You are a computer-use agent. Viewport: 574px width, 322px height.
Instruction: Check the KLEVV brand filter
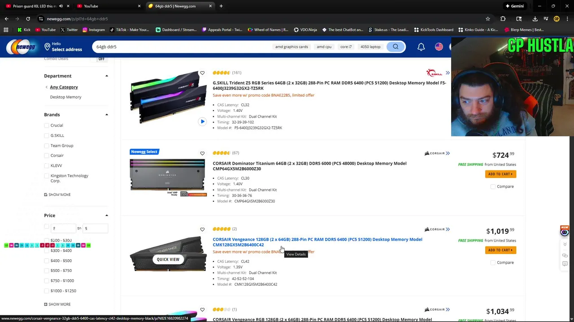tap(47, 166)
